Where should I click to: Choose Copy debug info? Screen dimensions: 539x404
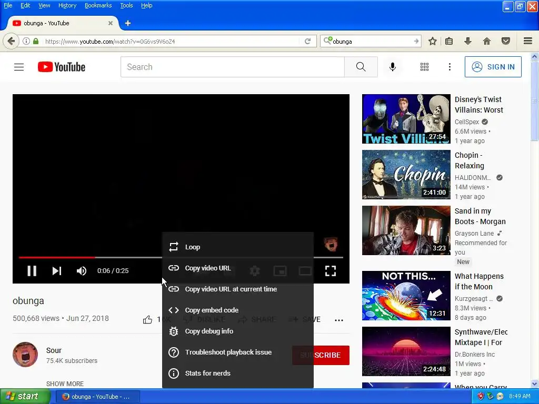238,331
